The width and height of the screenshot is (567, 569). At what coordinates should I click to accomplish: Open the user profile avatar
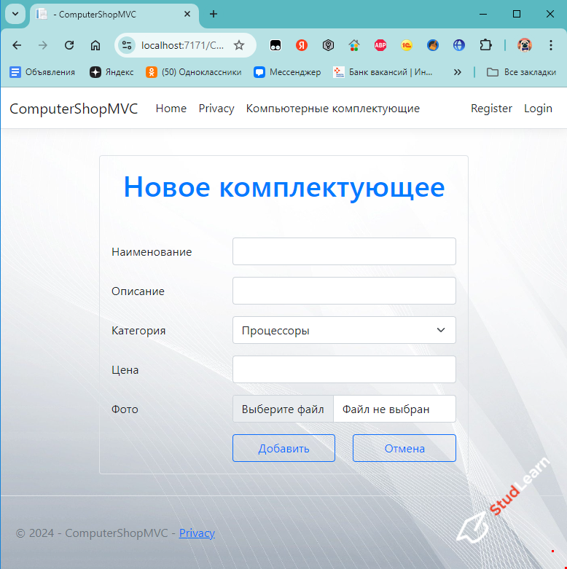525,45
